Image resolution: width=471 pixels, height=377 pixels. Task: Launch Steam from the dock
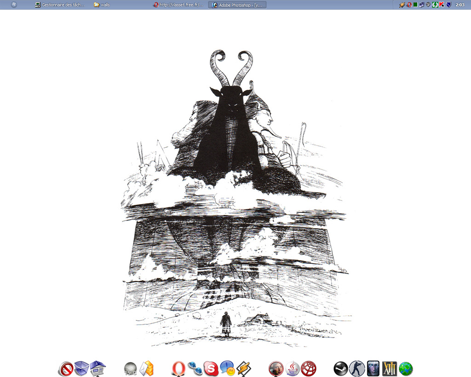pos(341,369)
